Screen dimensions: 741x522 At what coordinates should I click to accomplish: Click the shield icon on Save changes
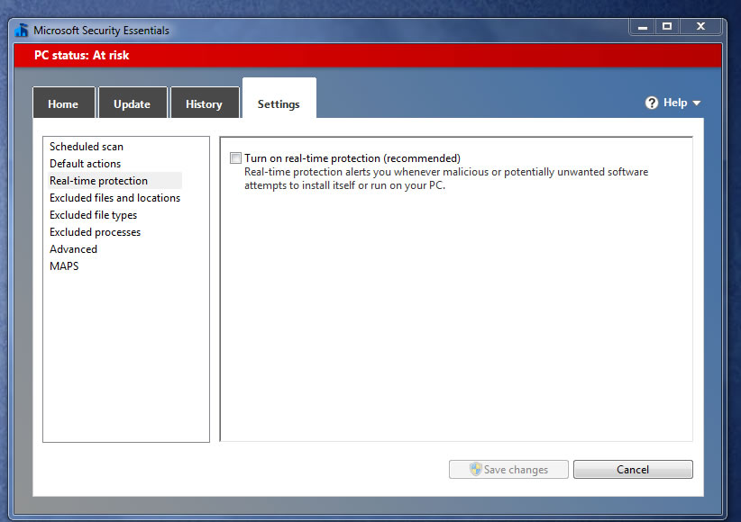[475, 469]
